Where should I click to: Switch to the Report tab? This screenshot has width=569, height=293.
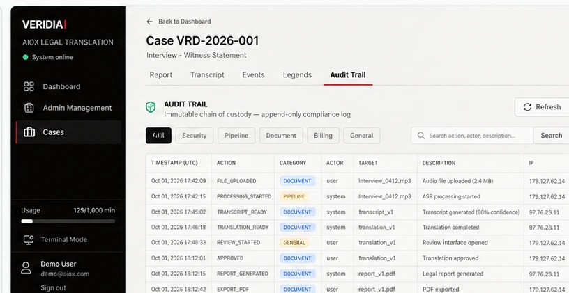click(161, 75)
